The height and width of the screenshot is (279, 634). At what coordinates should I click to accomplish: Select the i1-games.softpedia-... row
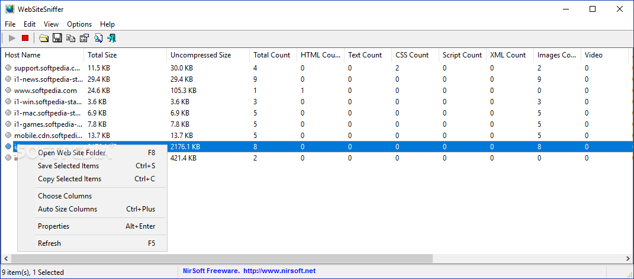pos(317,124)
